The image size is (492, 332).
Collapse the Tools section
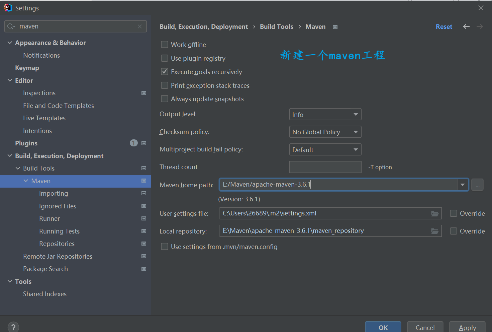point(10,281)
